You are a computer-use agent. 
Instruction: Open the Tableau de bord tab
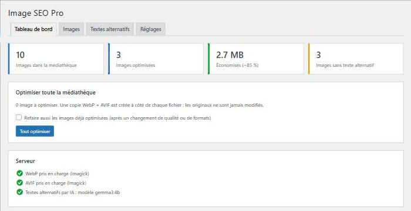(x=33, y=29)
